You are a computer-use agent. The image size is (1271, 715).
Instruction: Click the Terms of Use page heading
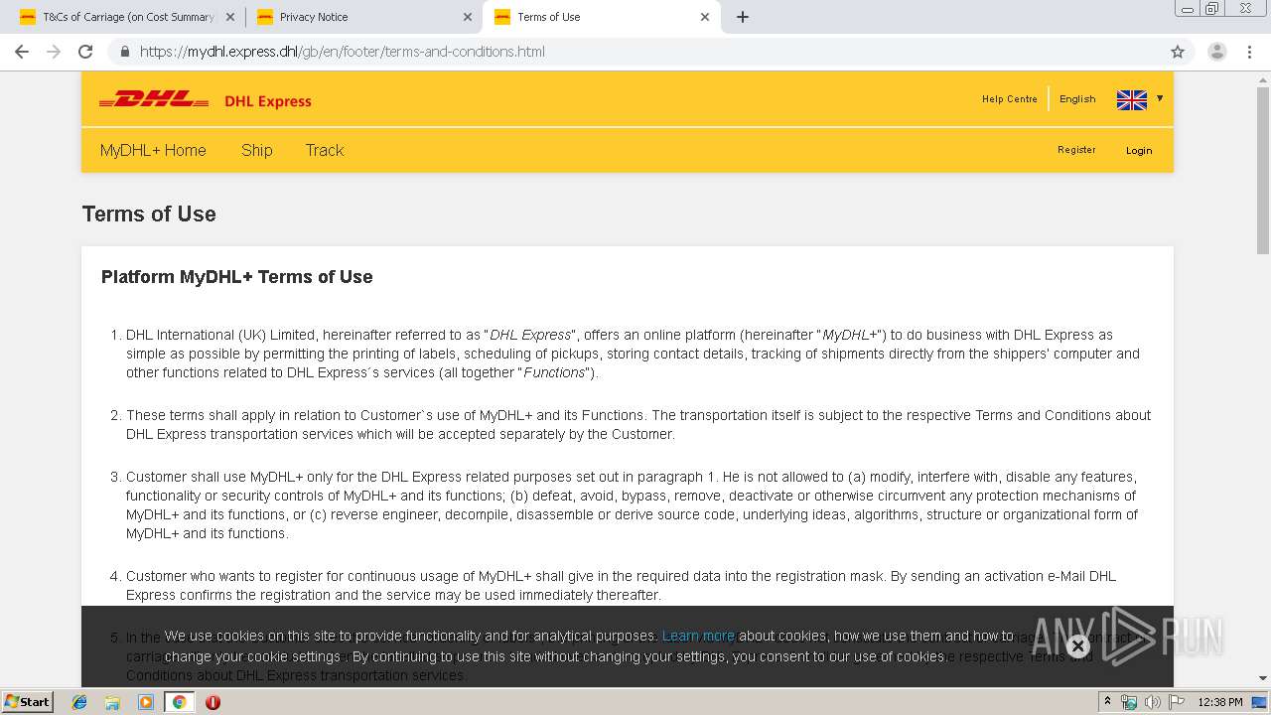coord(149,214)
